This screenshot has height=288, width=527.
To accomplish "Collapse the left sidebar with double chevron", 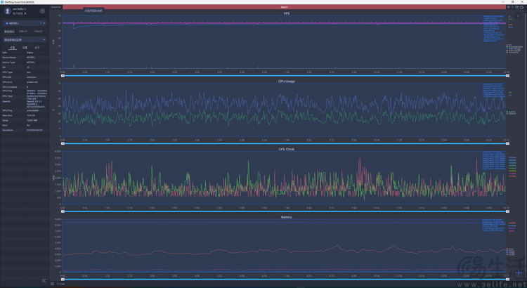I will [x=44, y=280].
